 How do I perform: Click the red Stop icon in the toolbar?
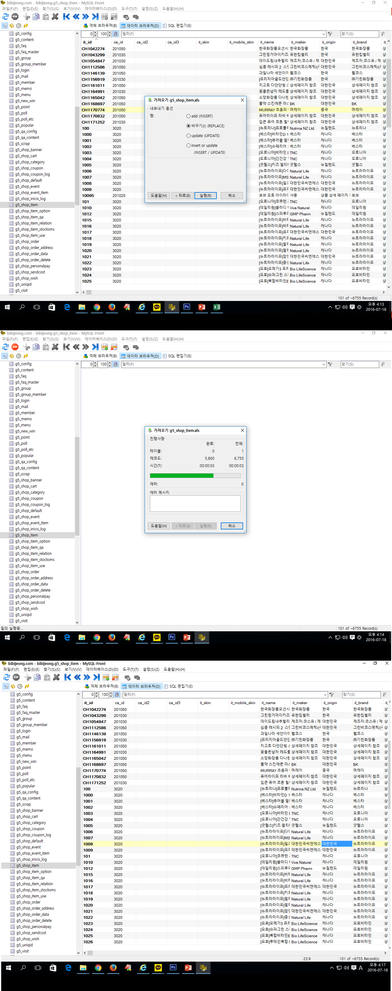click(15, 347)
